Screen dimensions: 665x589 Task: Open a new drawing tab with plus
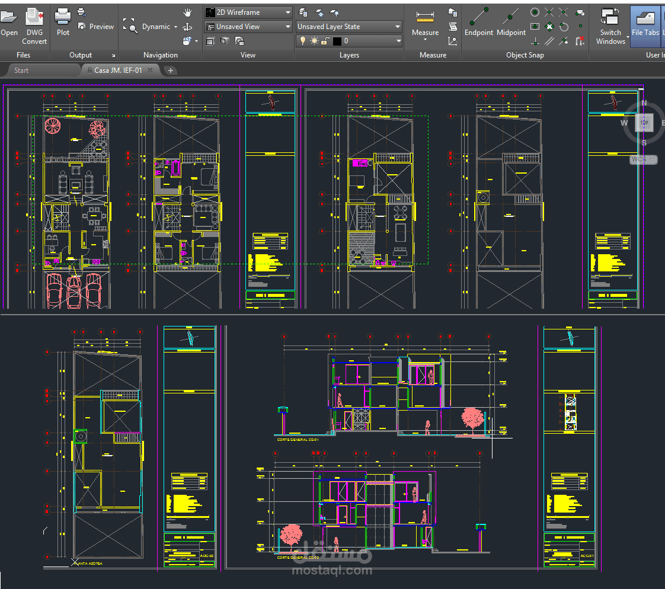[x=171, y=71]
